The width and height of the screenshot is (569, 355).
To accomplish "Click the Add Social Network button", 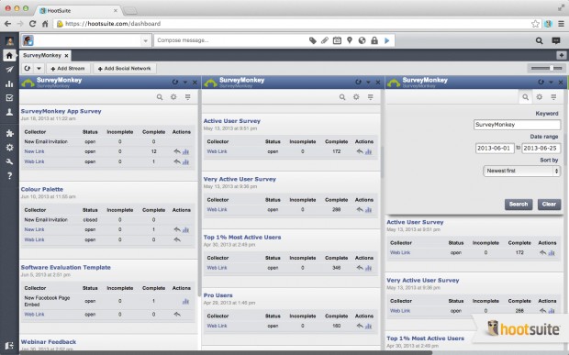I will click(x=125, y=68).
